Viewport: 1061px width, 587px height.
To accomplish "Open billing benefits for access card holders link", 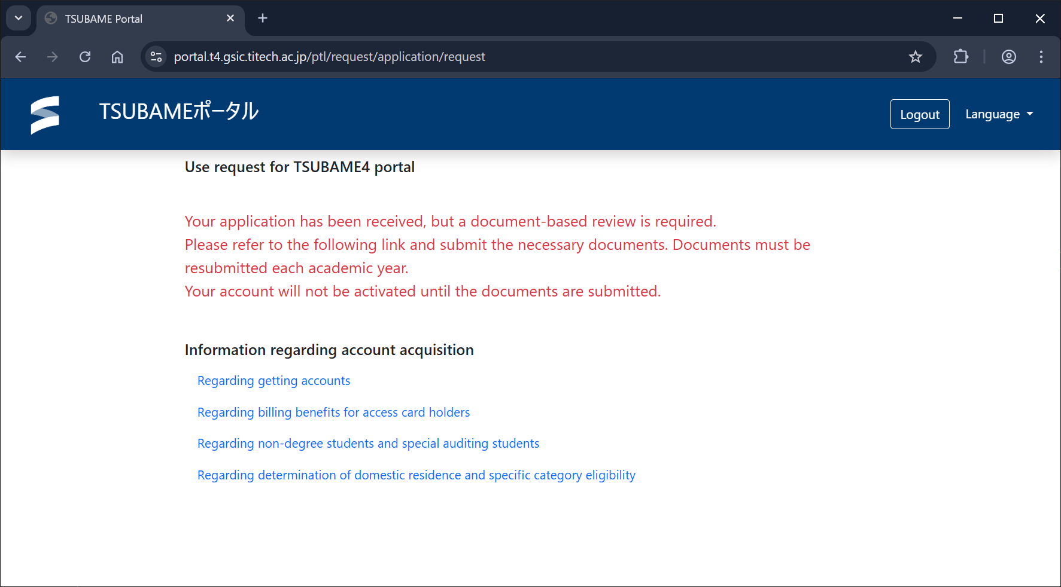I will coord(333,412).
